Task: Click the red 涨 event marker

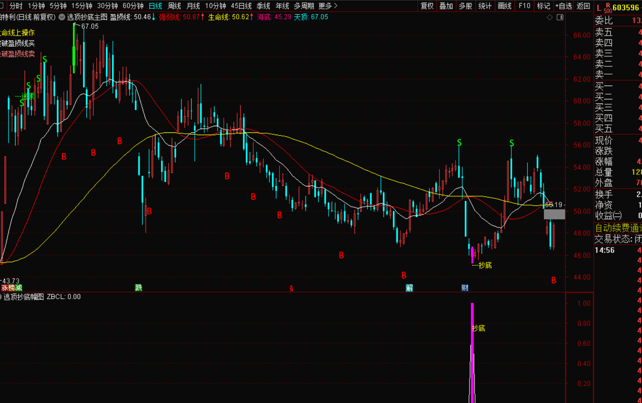Action: (4, 288)
